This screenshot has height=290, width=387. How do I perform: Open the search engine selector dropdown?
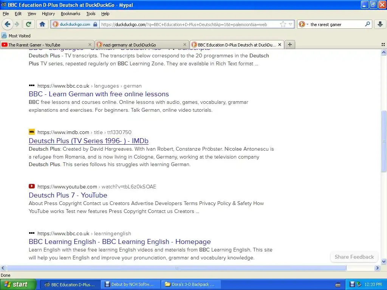tap(303, 24)
